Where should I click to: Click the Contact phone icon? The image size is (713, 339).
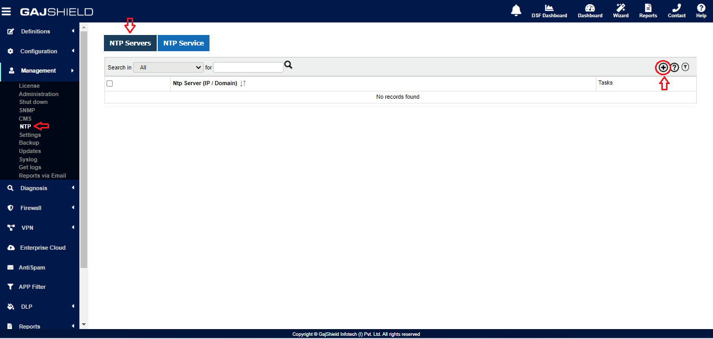(x=676, y=8)
